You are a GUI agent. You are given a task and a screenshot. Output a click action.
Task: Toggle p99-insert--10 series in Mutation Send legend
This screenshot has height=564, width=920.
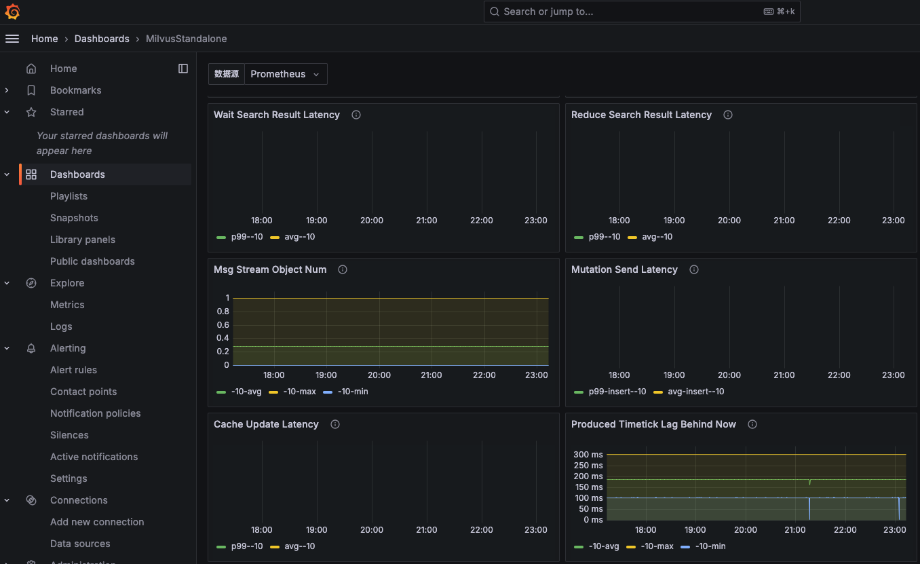click(617, 392)
